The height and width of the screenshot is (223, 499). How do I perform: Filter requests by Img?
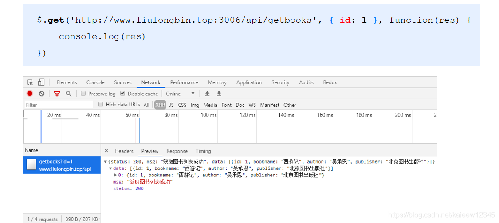[195, 105]
